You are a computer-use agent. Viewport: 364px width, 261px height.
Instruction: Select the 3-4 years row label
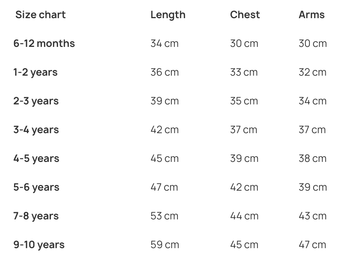36,130
